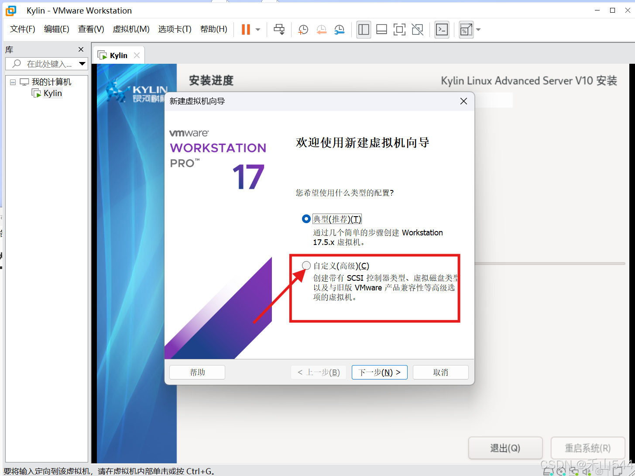Image resolution: width=635 pixels, height=476 pixels.
Task: Click 下一步(N) to continue wizard
Action: 380,372
